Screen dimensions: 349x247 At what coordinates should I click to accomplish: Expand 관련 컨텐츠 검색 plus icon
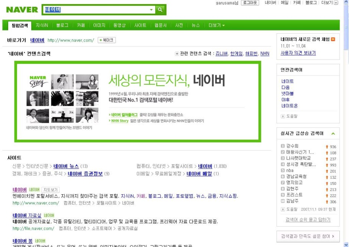[177, 53]
